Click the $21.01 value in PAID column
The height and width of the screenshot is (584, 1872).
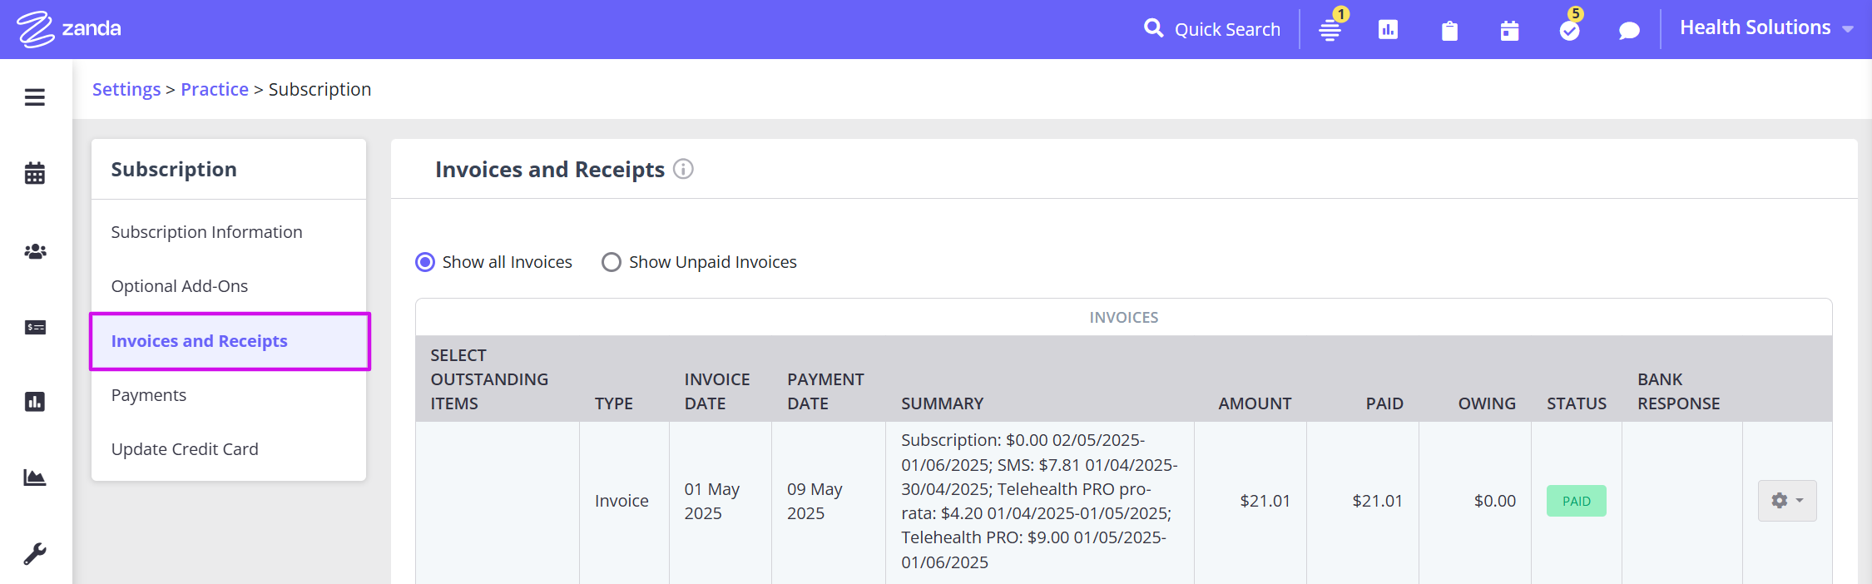pos(1377,501)
